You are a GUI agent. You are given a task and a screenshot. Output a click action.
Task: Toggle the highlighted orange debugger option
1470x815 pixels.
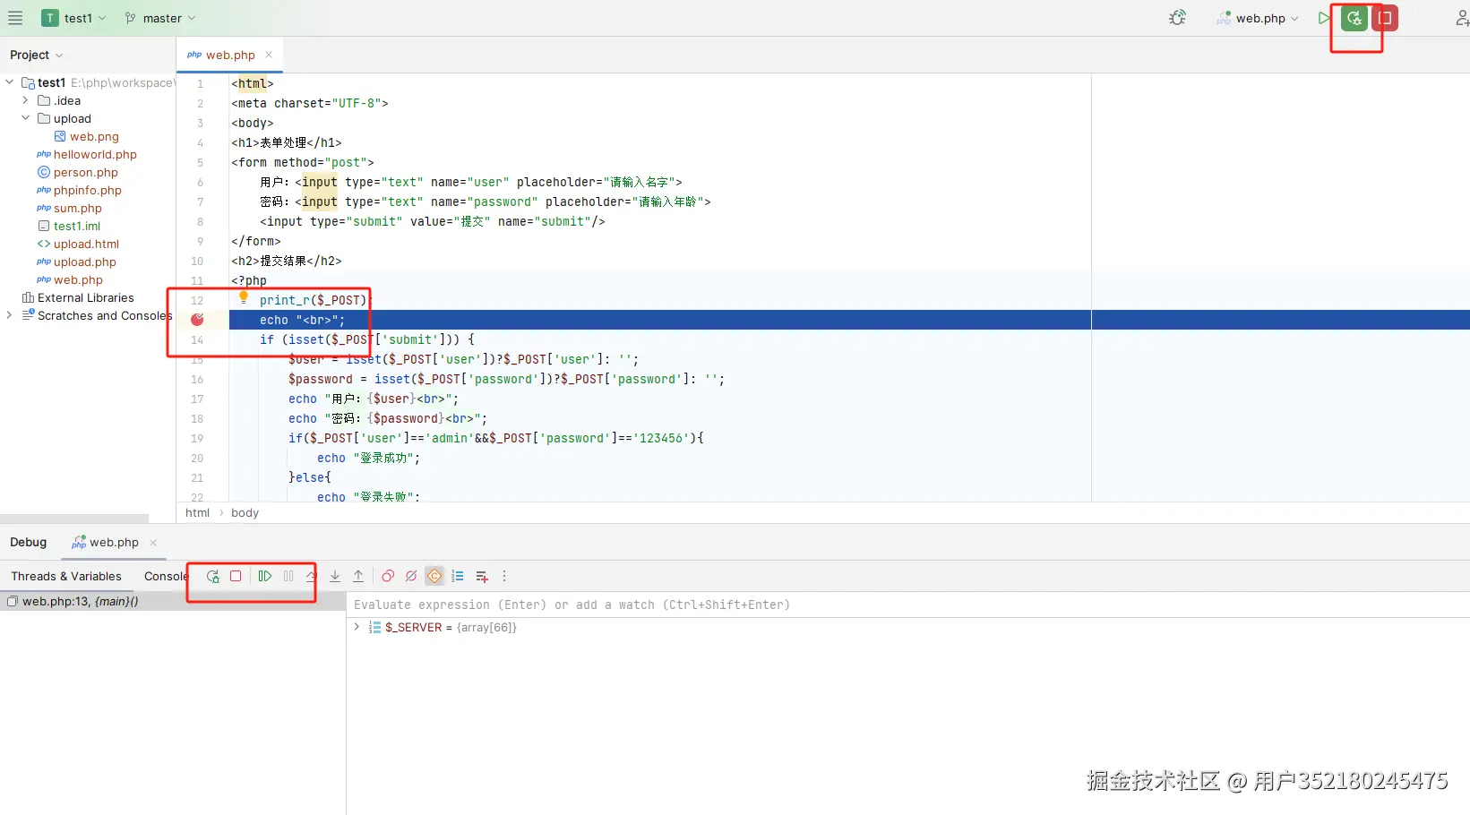[x=434, y=577]
